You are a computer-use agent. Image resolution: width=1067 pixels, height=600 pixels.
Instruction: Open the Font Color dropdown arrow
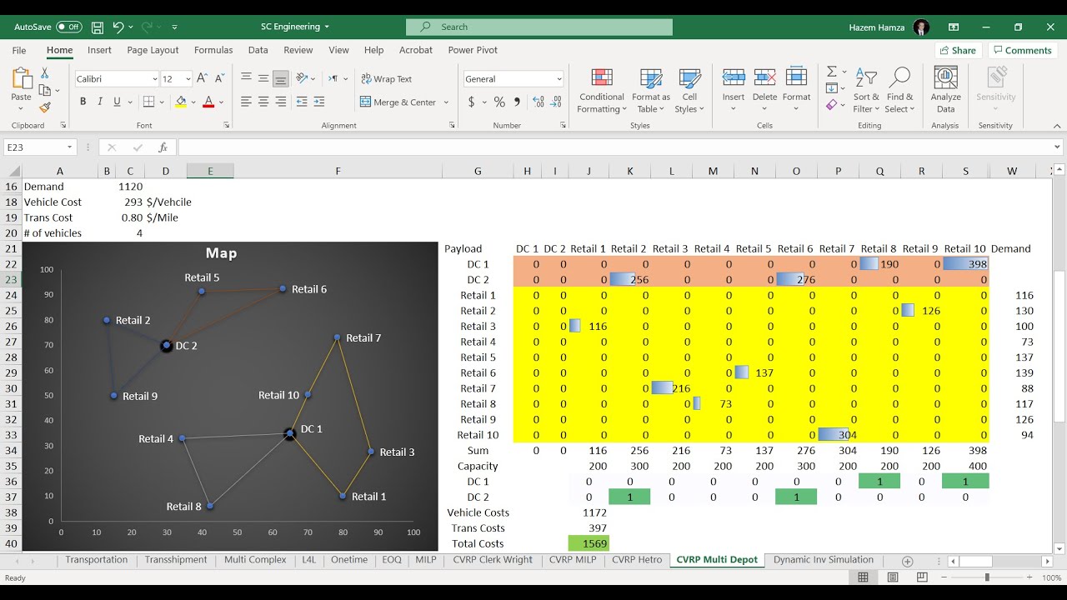pos(221,102)
